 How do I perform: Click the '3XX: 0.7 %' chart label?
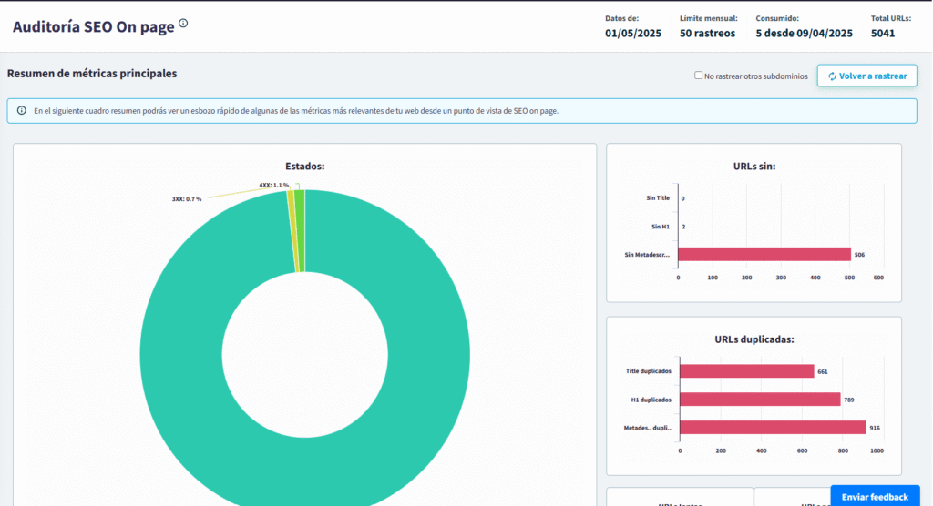187,198
